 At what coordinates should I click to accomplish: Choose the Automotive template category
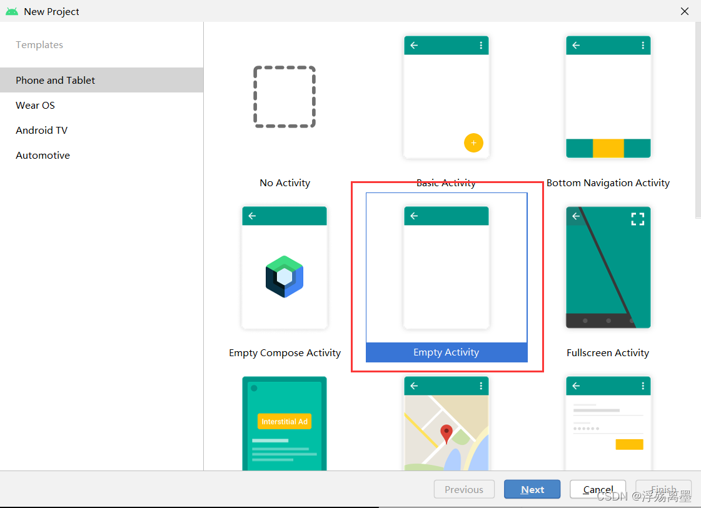101,155
